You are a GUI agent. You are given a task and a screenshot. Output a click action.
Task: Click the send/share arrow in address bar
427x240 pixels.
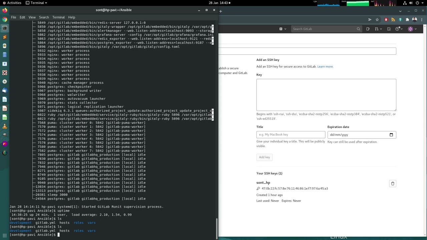tap(370, 20)
